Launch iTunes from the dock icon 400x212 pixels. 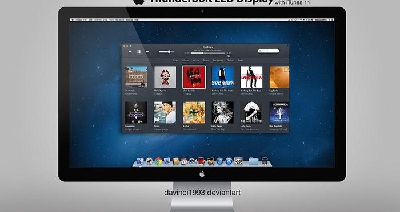[219, 161]
